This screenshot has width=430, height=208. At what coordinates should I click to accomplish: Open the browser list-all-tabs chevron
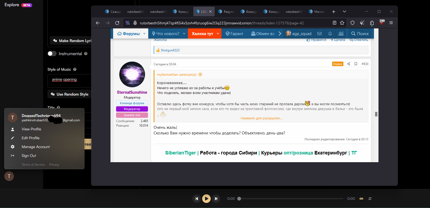[x=344, y=12]
